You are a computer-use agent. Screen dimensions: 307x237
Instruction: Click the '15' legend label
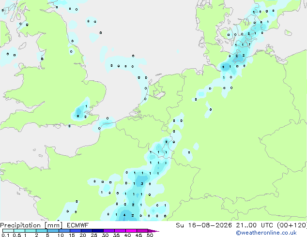[x=72, y=235]
